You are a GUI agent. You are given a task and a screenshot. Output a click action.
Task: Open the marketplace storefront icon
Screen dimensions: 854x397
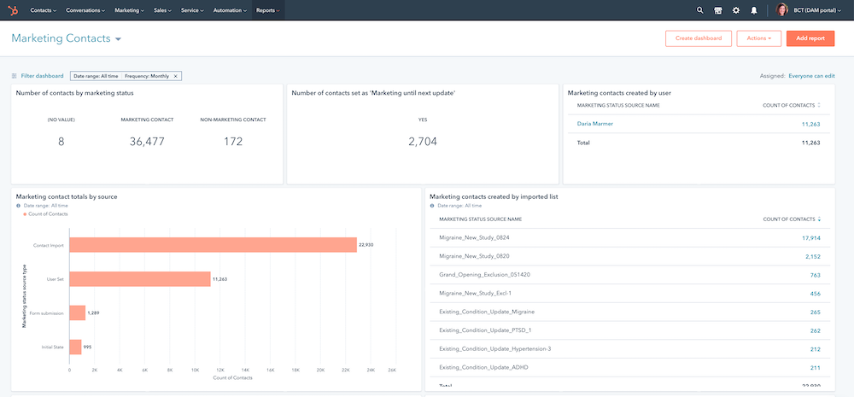tap(718, 10)
